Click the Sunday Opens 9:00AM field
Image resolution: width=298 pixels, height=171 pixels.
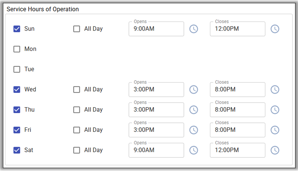tap(156, 29)
